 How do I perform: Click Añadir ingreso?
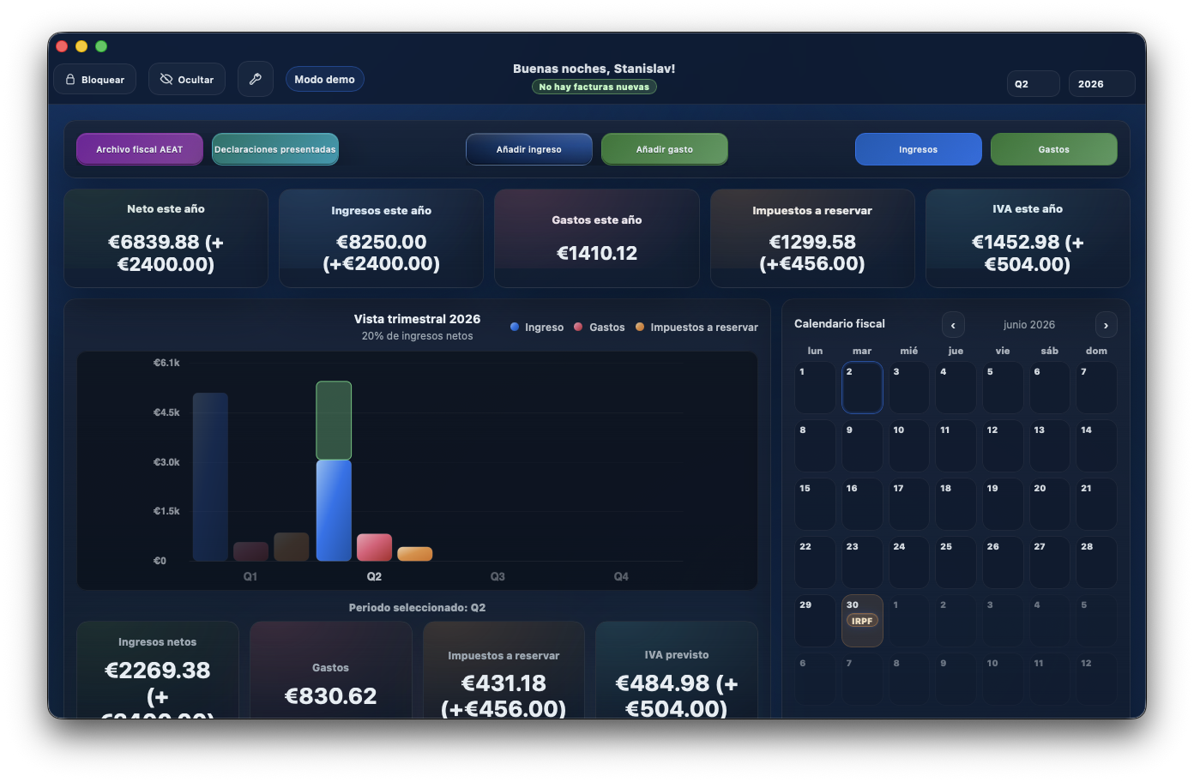pos(529,149)
